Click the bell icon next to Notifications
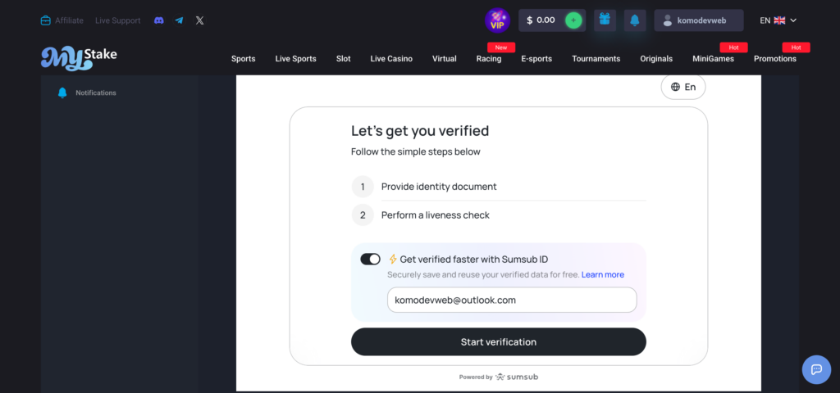The image size is (840, 393). pyautogui.click(x=62, y=93)
